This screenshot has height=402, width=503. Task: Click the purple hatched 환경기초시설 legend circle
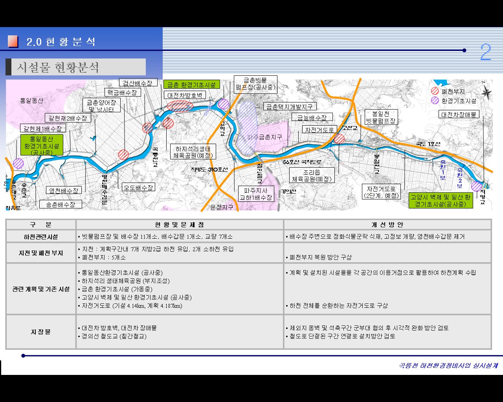coord(435,100)
